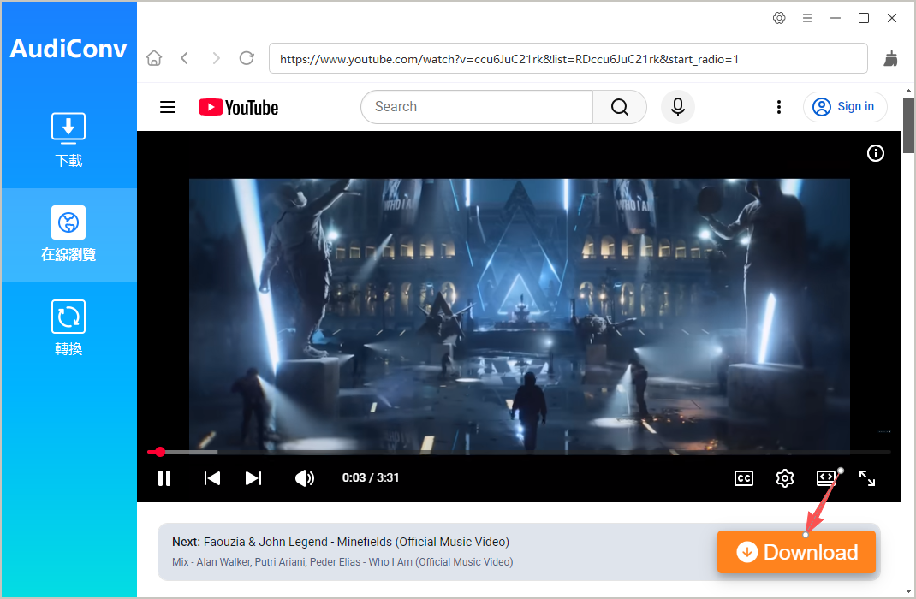Open AudiConv settings gear in title bar
The image size is (916, 599).
coord(779,18)
